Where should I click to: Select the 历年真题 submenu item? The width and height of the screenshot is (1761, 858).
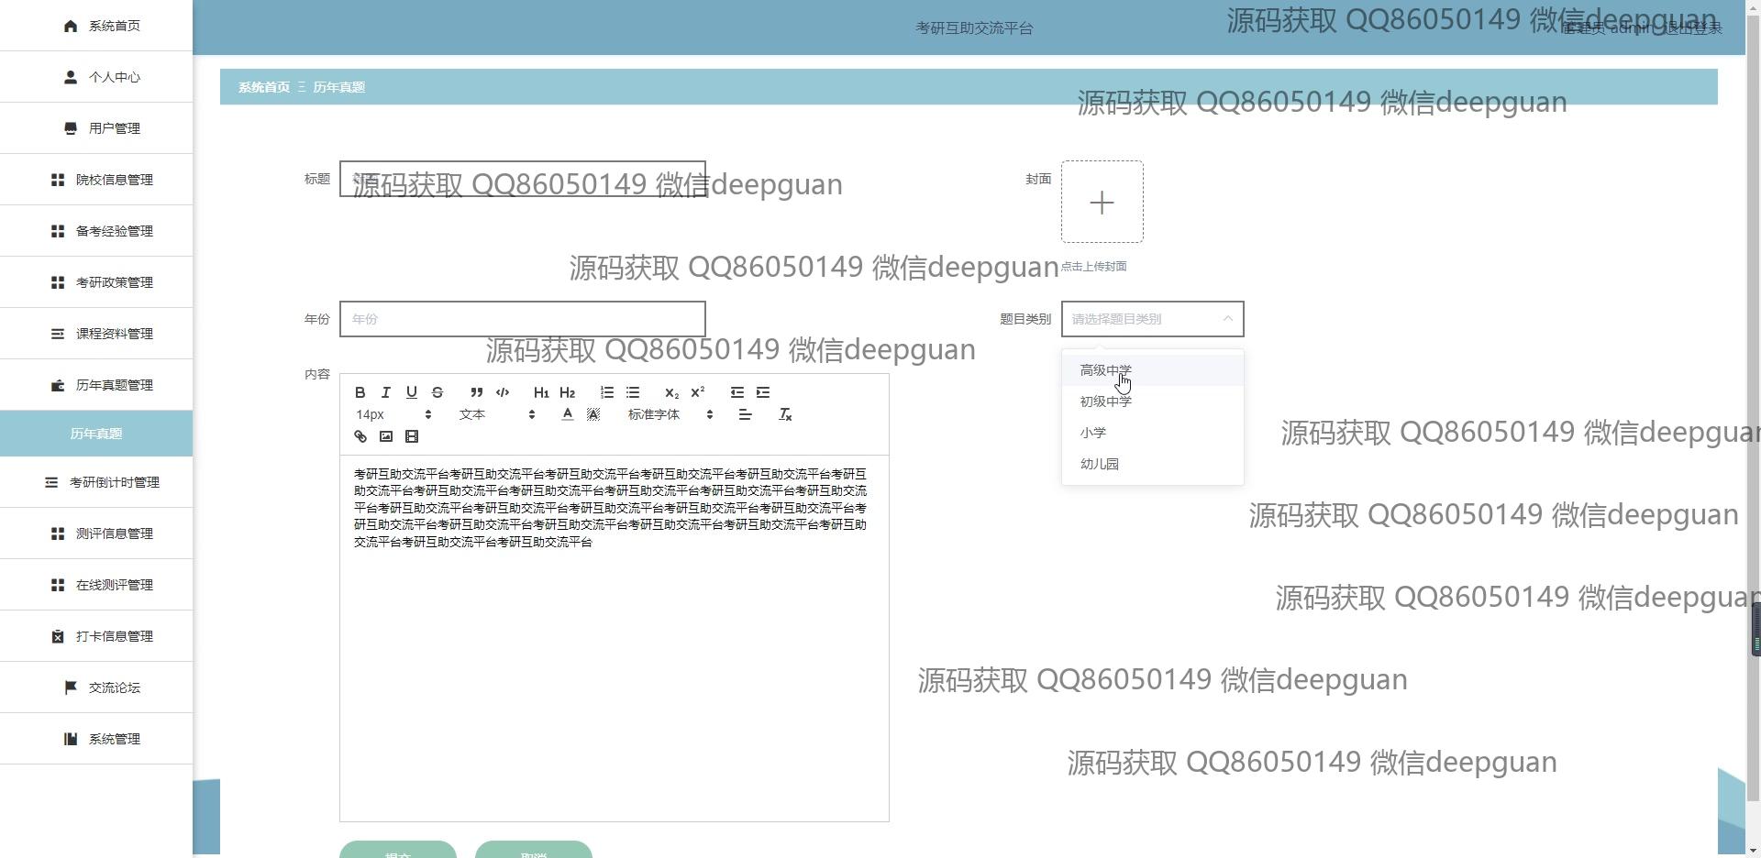tap(96, 434)
